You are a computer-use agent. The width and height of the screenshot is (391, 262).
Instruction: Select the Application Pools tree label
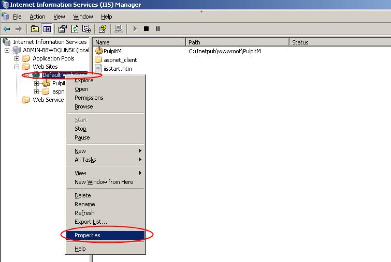coord(54,58)
